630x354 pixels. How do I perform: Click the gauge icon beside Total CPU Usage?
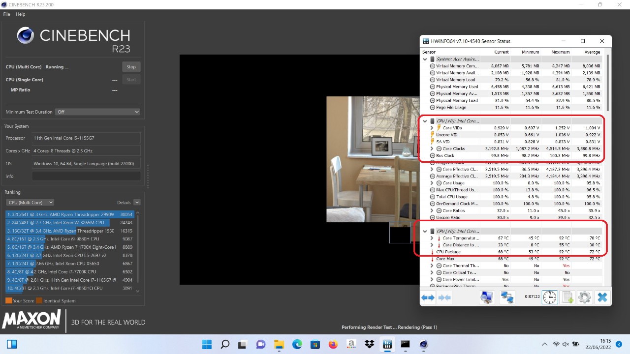(432, 197)
